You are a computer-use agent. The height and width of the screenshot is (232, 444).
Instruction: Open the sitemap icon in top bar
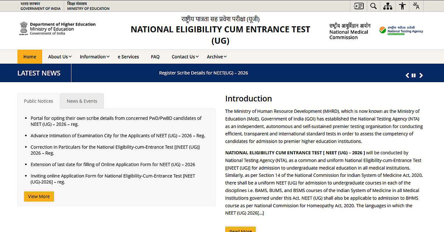coord(388,6)
